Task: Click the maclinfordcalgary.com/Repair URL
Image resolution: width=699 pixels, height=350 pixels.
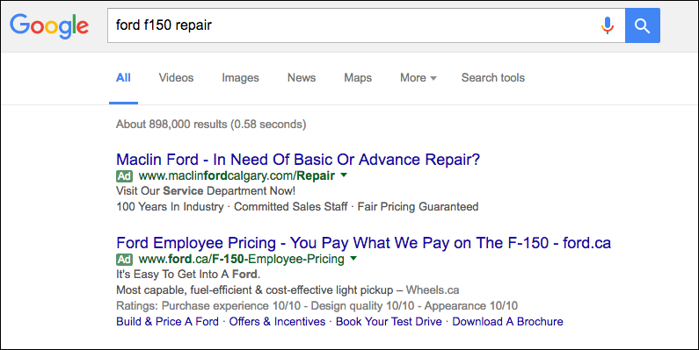Action: coord(237,176)
